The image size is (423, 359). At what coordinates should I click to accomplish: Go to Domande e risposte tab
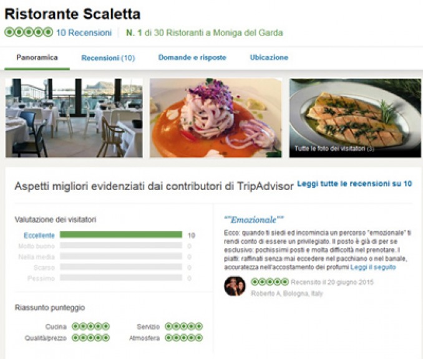coord(192,57)
